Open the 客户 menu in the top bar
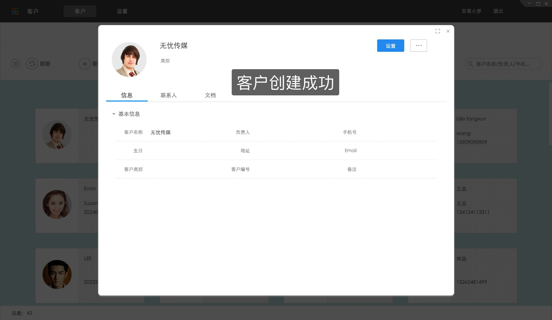552x320 pixels. (80, 11)
